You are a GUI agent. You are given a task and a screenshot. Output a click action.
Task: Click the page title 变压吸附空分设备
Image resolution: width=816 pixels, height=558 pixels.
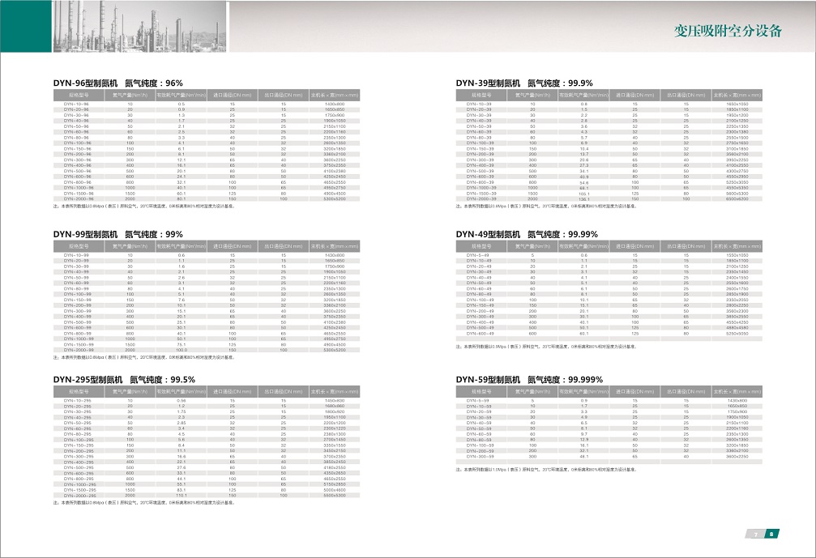[x=728, y=31]
